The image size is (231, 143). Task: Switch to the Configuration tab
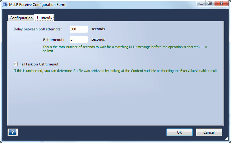[21, 18]
